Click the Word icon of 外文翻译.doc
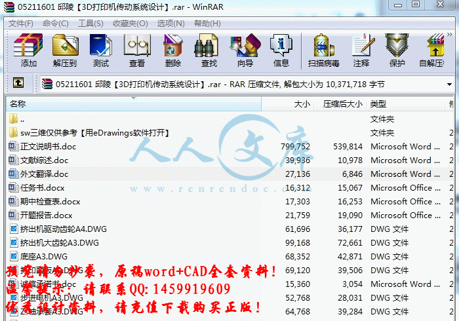This screenshot has width=459, height=321. pos(14,174)
